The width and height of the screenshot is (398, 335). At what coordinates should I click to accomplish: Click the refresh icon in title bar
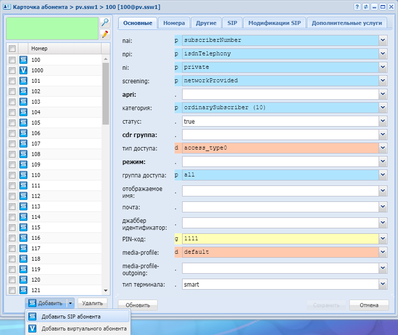point(366,6)
